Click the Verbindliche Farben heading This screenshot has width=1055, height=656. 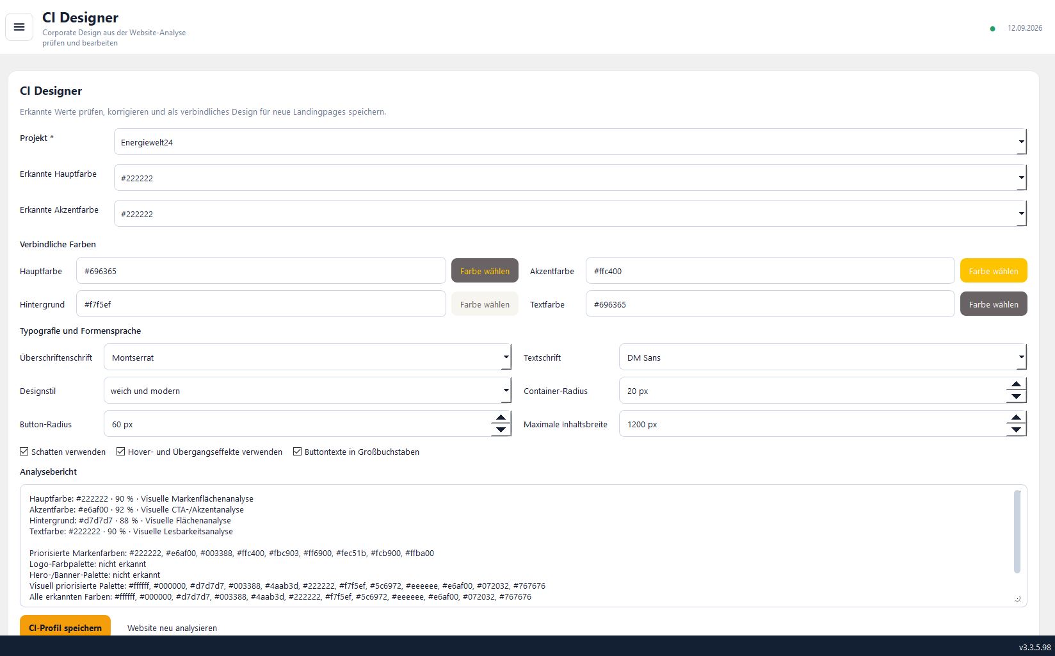[x=58, y=244]
